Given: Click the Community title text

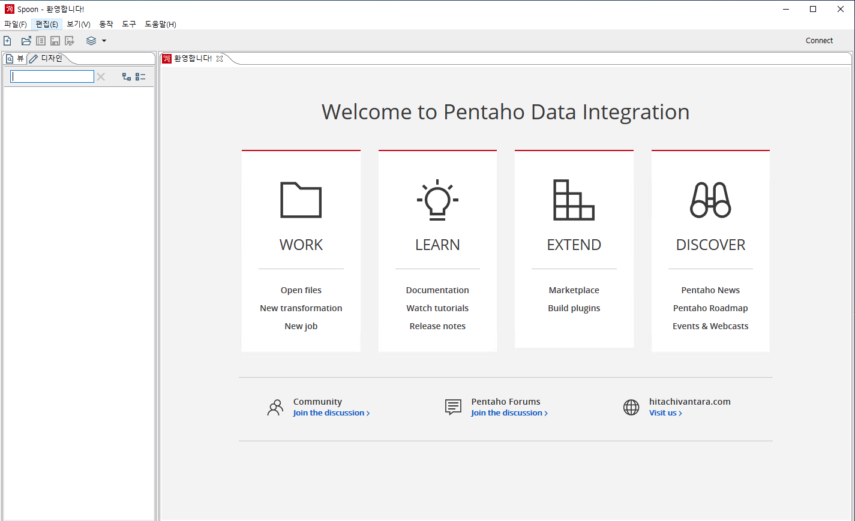Looking at the screenshot, I should pyautogui.click(x=317, y=402).
